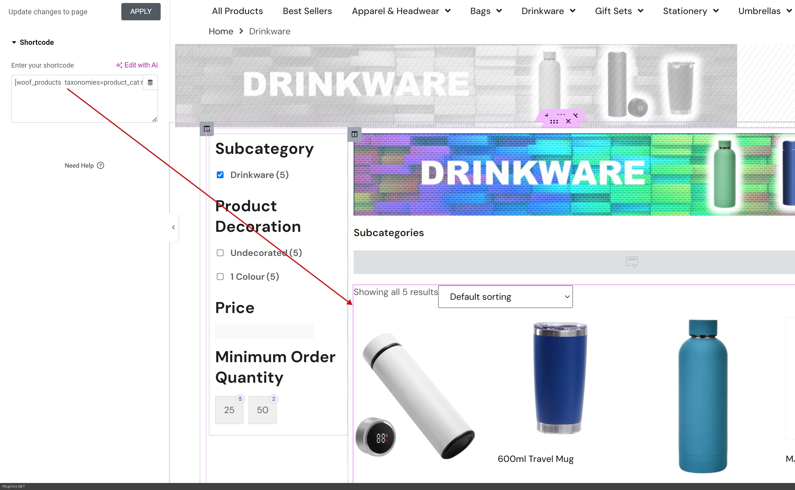Collapse the Elementor side panel arrow

coord(173,228)
